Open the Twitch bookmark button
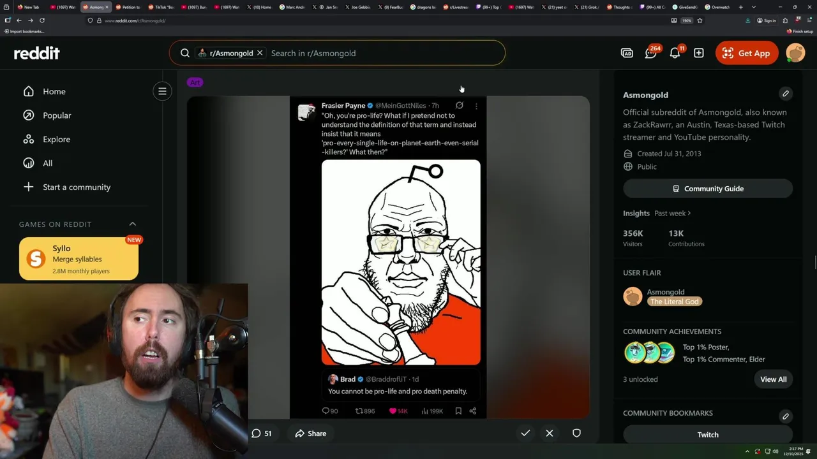The height and width of the screenshot is (459, 817). point(708,435)
